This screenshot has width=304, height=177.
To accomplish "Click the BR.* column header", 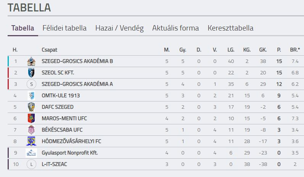I will point(295,50).
